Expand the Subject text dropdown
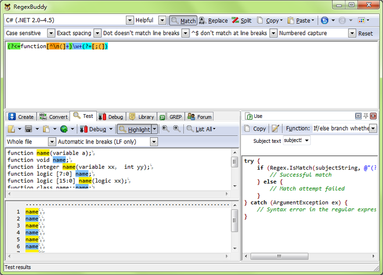Image resolution: width=383 pixels, height=275 pixels. point(307,141)
